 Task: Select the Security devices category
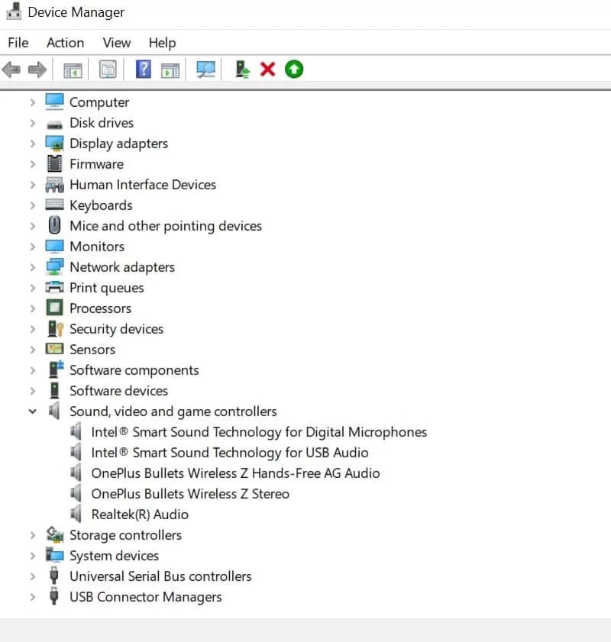(116, 328)
